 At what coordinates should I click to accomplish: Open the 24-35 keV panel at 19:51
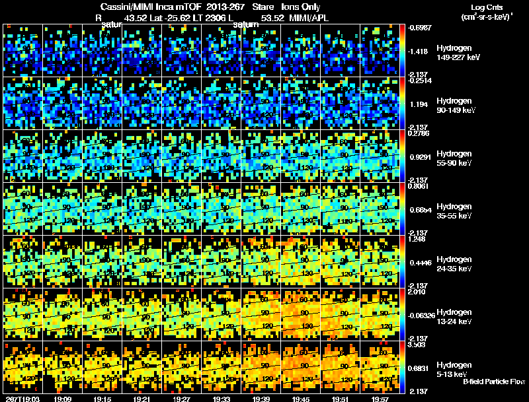pyautogui.click(x=340, y=262)
